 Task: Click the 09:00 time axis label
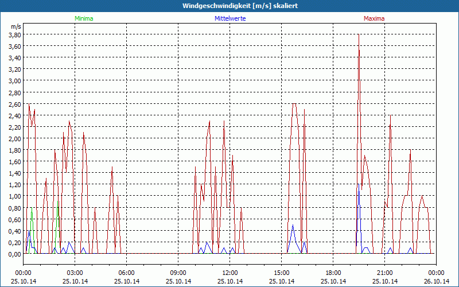click(x=178, y=273)
